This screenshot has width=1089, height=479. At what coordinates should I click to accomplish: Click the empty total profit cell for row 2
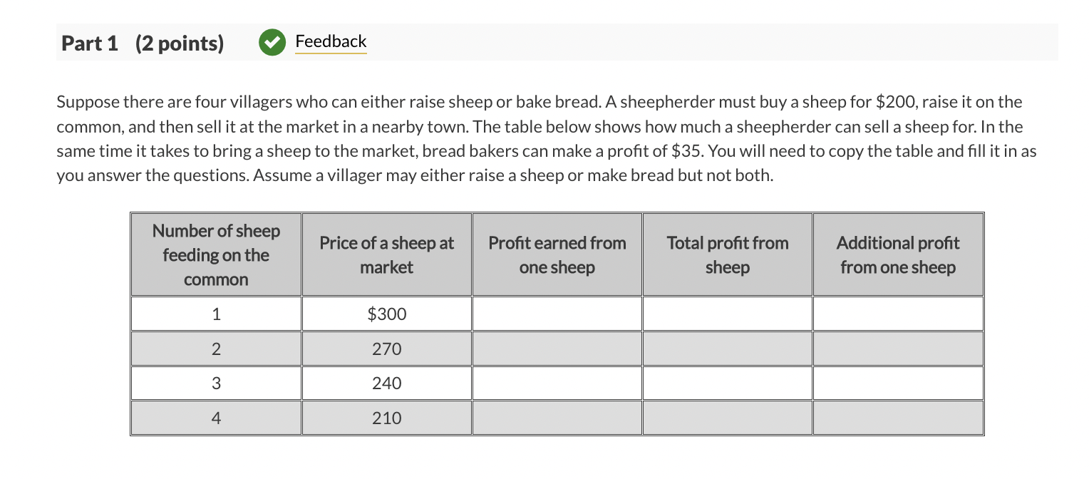[727, 349]
